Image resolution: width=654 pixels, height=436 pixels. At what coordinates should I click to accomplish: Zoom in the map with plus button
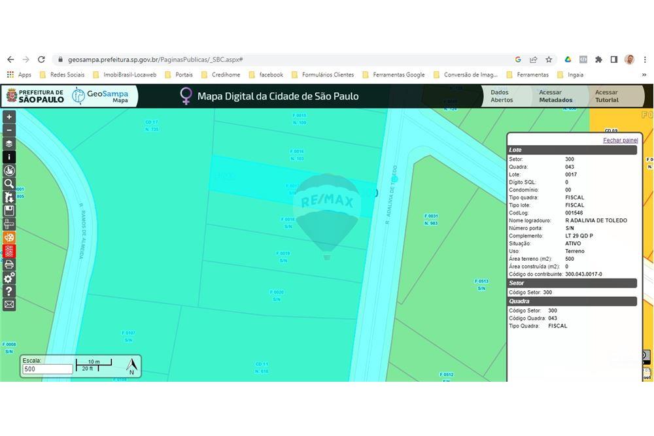(x=9, y=117)
